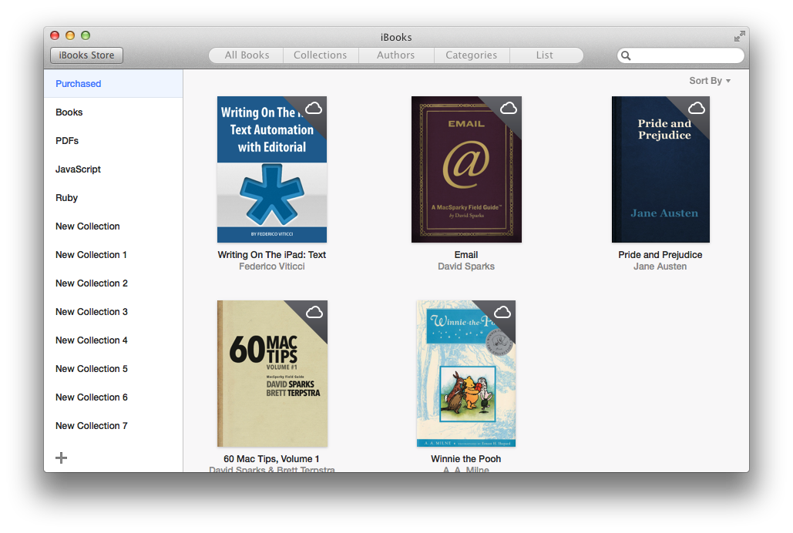Switch to the Collections tab
The height and width of the screenshot is (533, 793).
(x=321, y=55)
